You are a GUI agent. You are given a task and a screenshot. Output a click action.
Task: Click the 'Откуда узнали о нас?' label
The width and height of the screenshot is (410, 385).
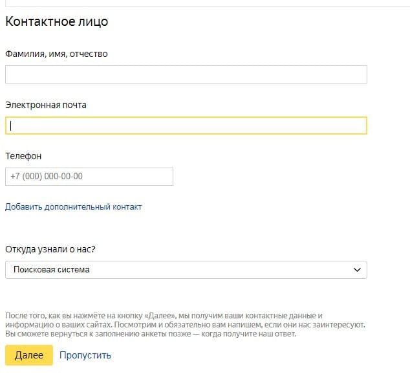[x=54, y=249]
